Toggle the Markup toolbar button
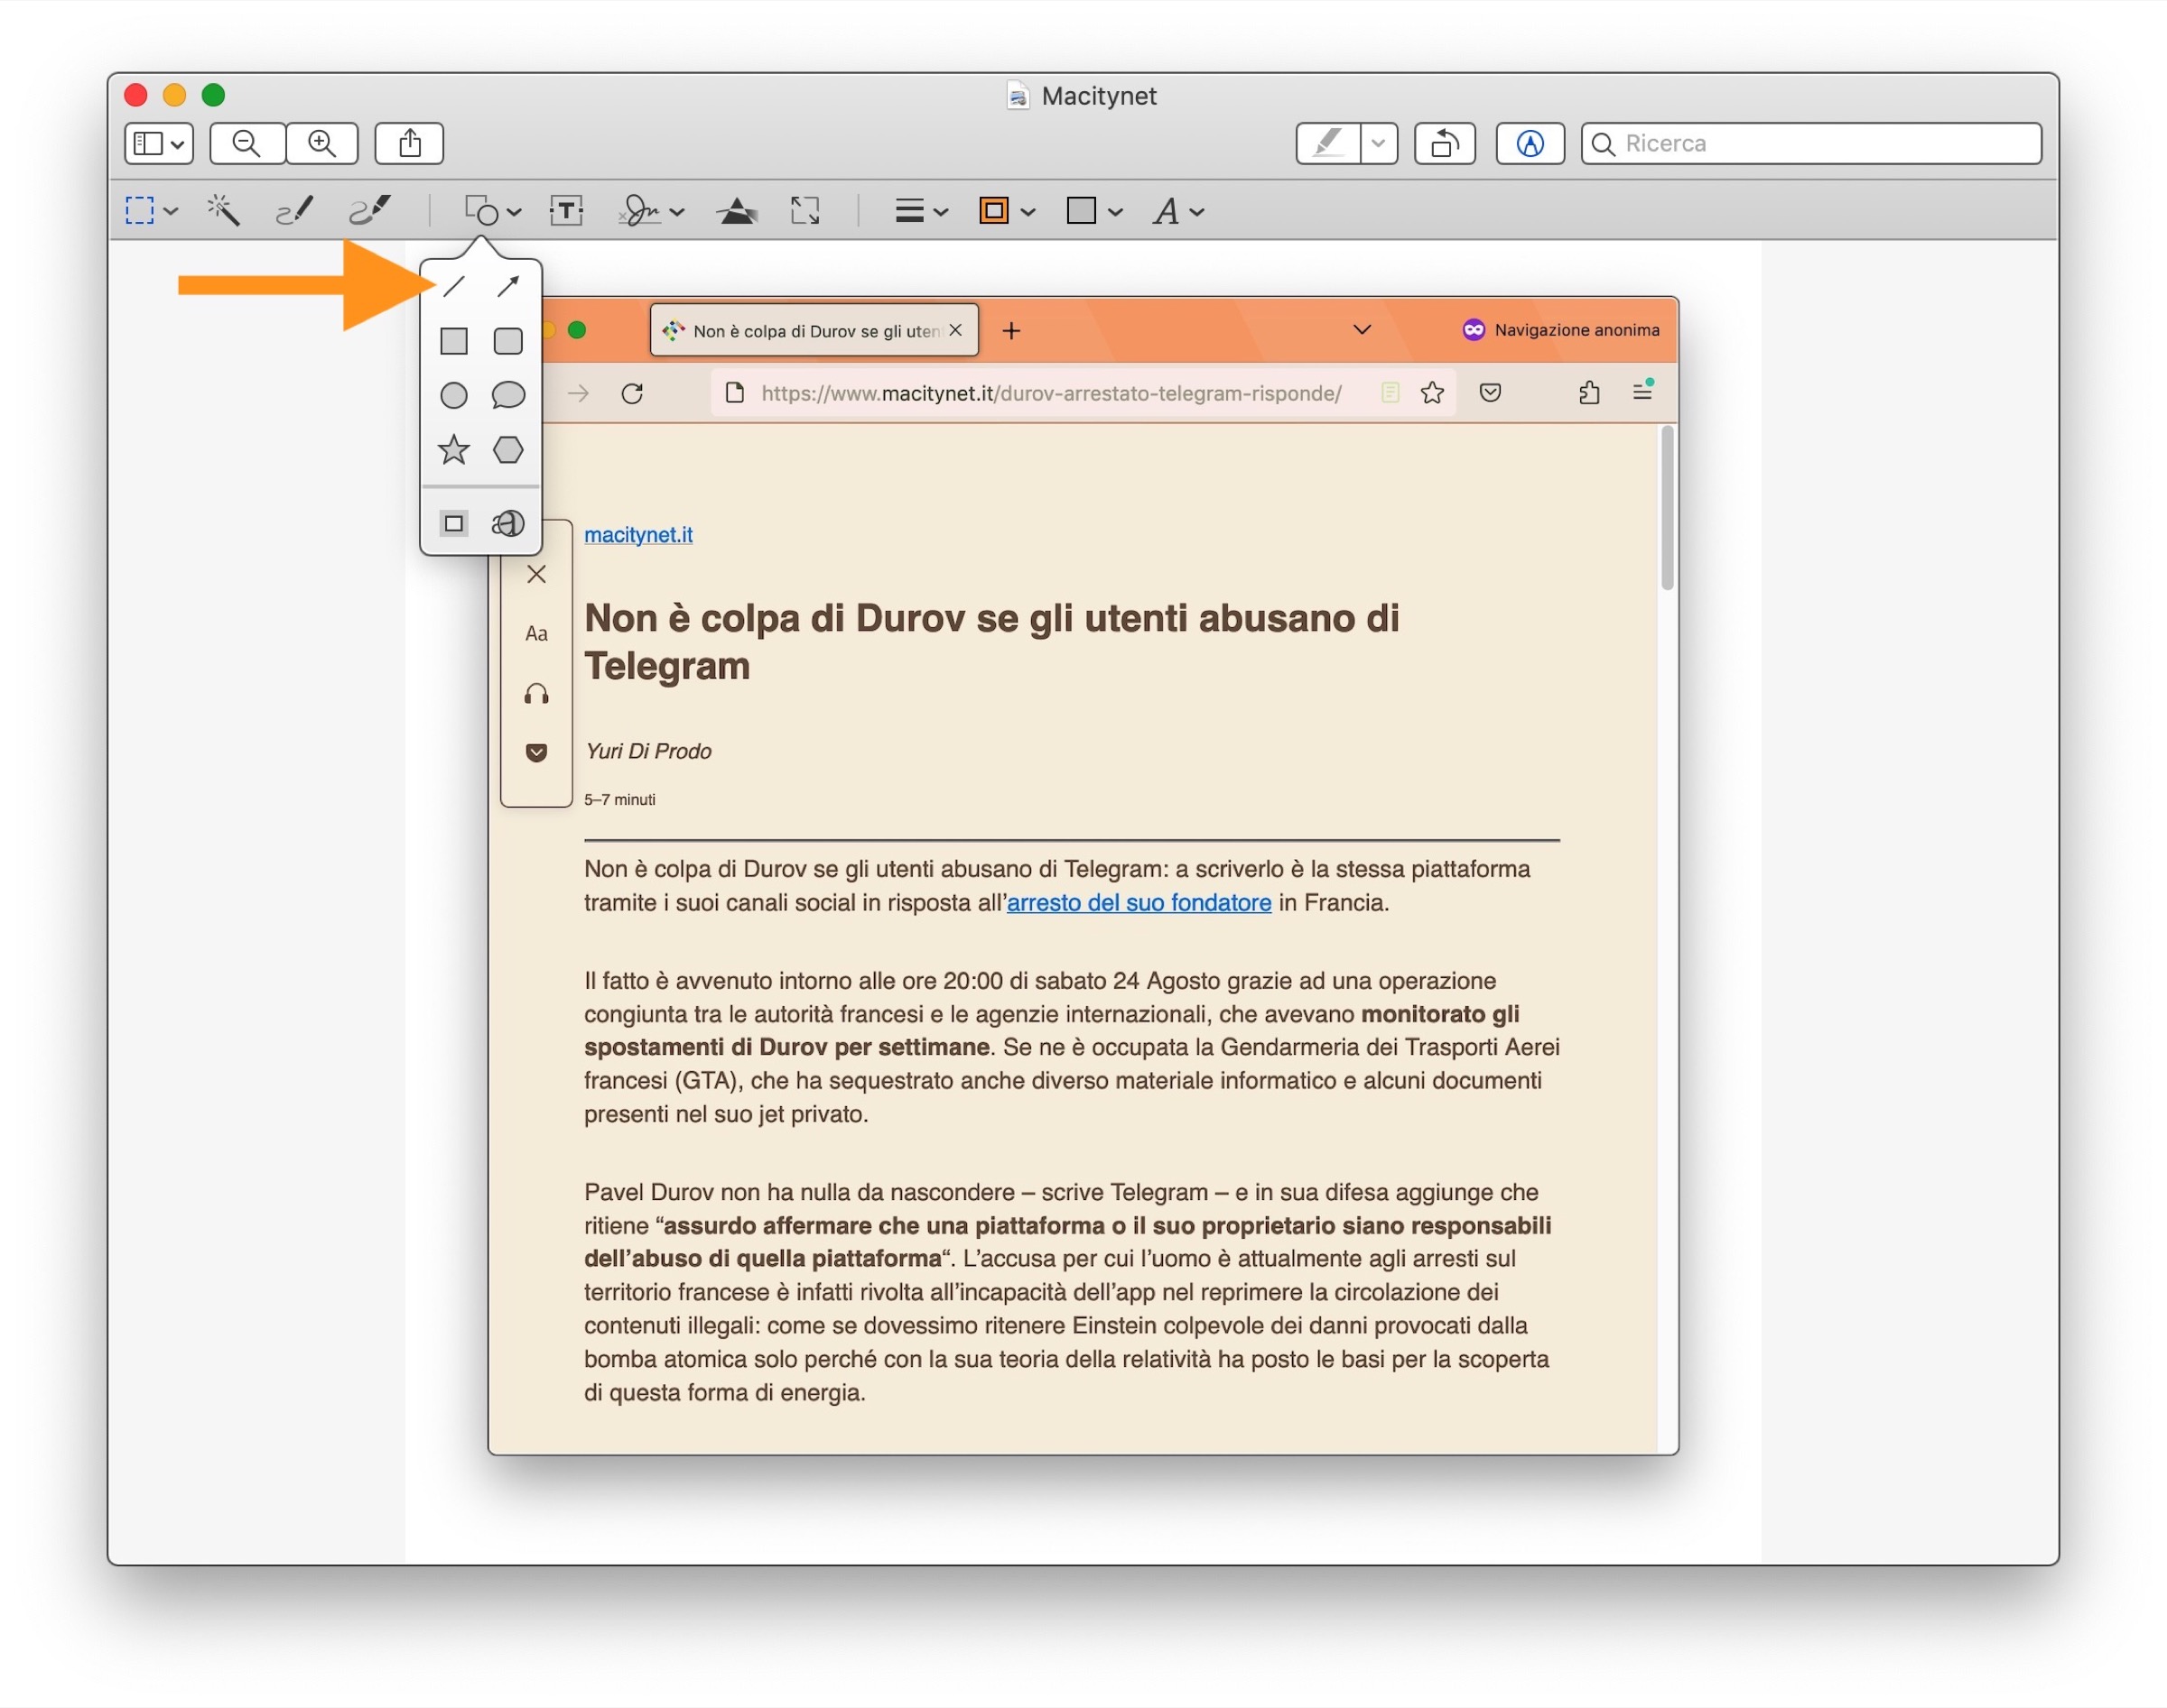The height and width of the screenshot is (1708, 2167). [1530, 144]
